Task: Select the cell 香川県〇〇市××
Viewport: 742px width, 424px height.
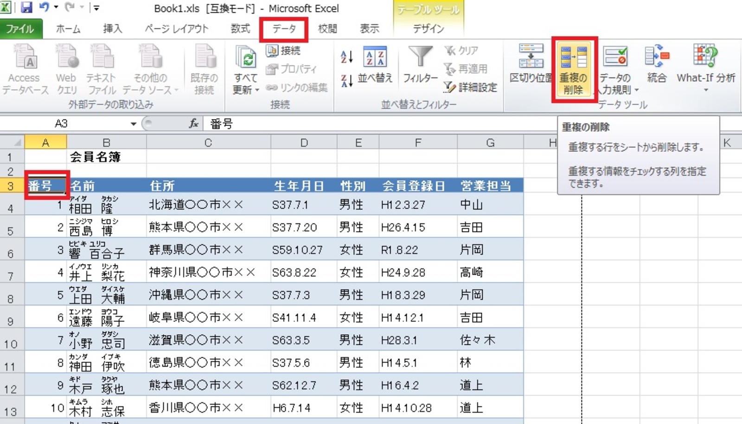Action: [x=208, y=407]
